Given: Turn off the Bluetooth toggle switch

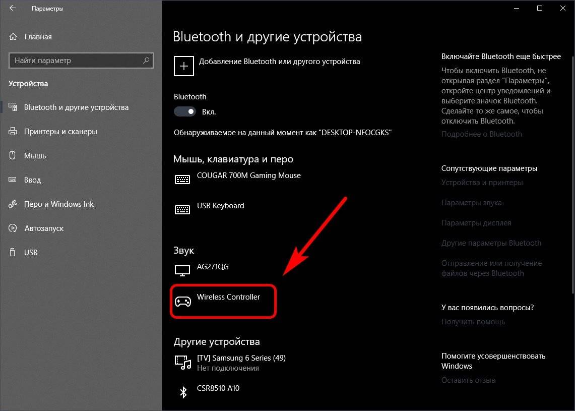Looking at the screenshot, I should point(185,111).
